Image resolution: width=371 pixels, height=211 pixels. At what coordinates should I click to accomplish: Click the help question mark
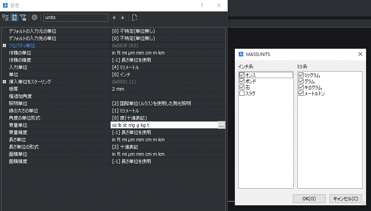202,5
